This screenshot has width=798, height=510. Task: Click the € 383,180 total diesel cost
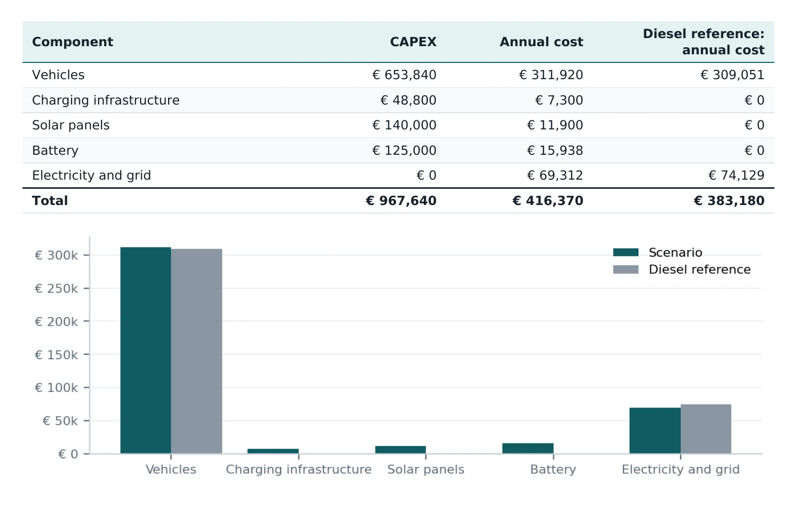tap(729, 200)
